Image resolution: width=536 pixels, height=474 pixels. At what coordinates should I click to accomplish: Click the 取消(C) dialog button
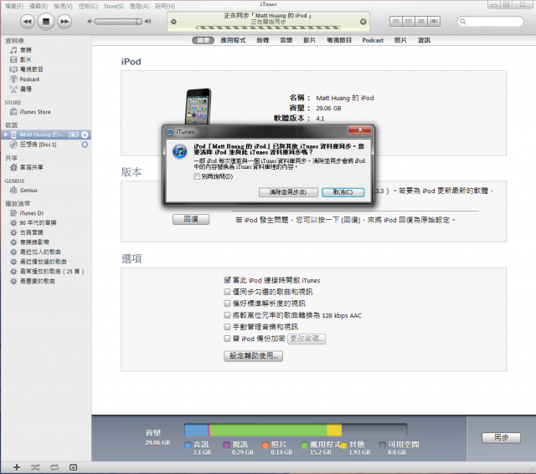coord(343,192)
